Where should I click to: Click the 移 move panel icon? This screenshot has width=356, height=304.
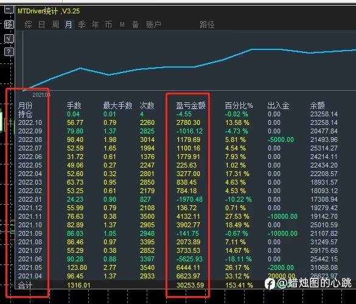(9, 24)
